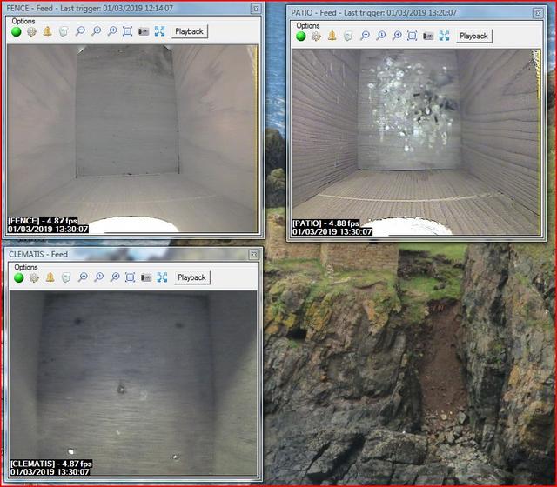Click the zoom in magnifier in CLEMATIS feed
Image resolution: width=557 pixels, height=487 pixels.
114,277
